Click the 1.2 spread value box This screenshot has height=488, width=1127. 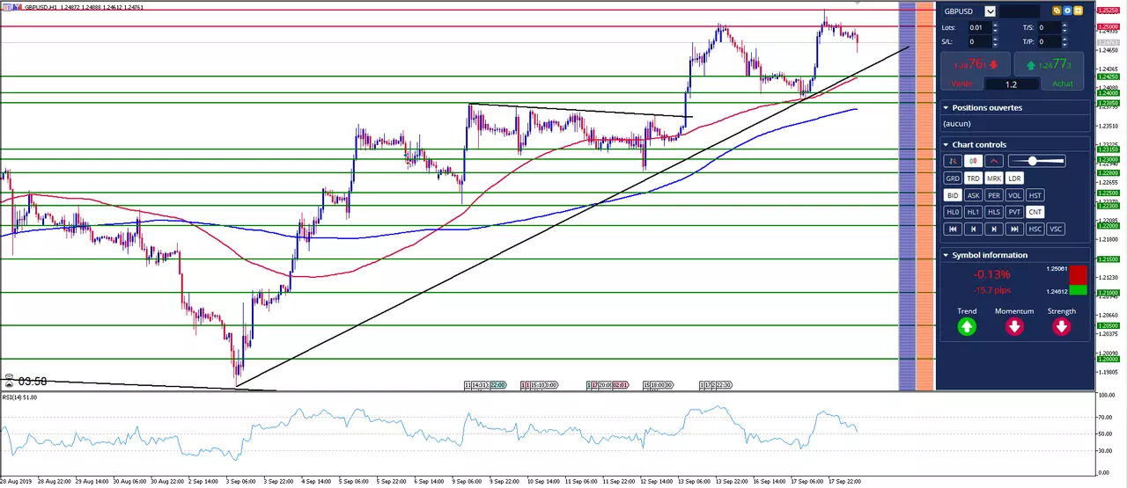pos(1011,84)
